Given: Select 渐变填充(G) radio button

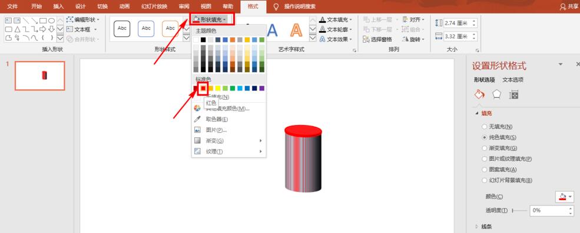Looking at the screenshot, I should pos(484,148).
